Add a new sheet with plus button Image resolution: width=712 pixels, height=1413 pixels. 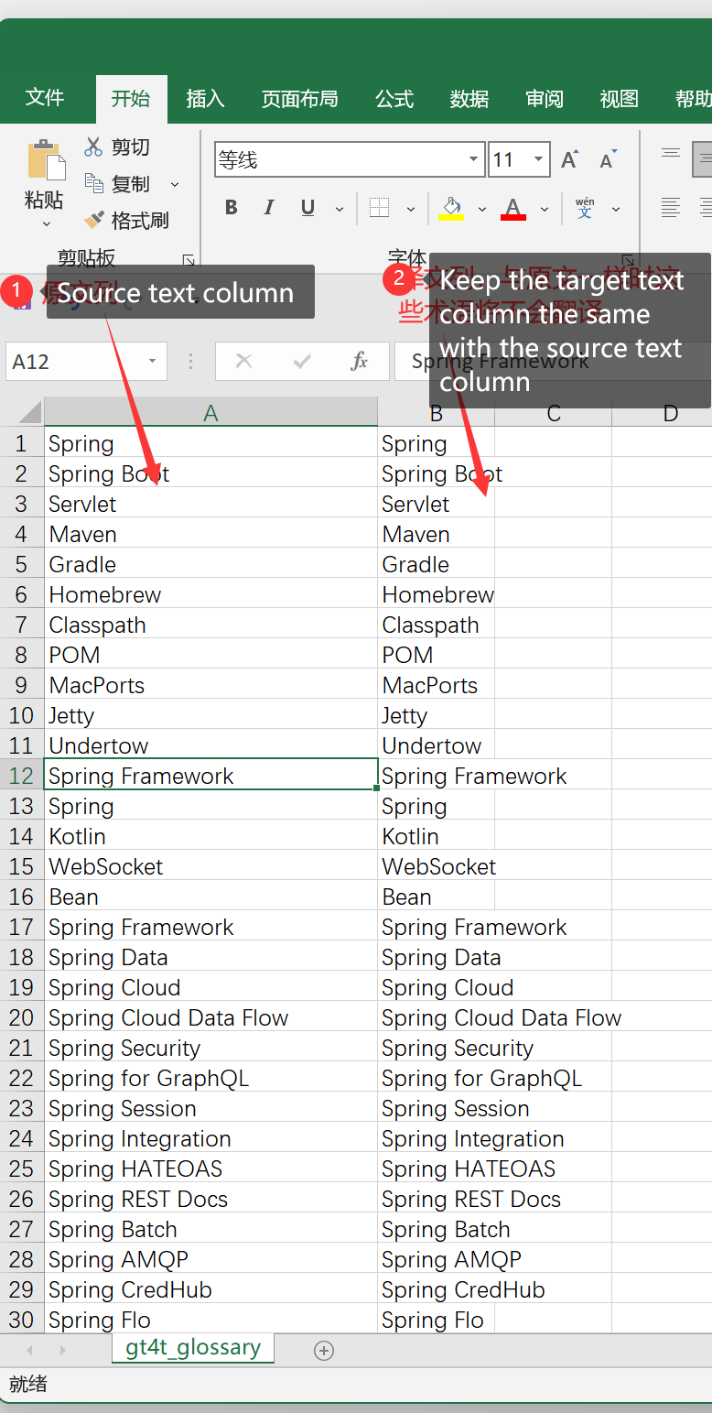tap(323, 1350)
